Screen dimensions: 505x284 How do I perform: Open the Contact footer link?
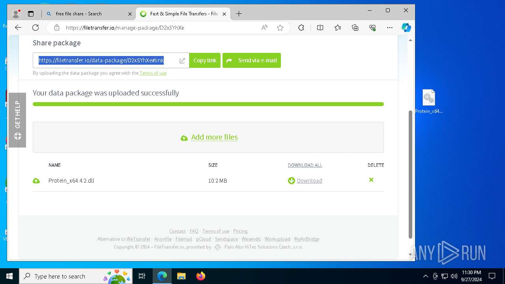click(178, 231)
